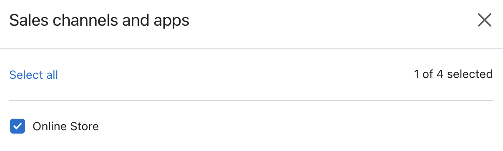Select all four sales channels
The image size is (503, 151).
pos(34,75)
